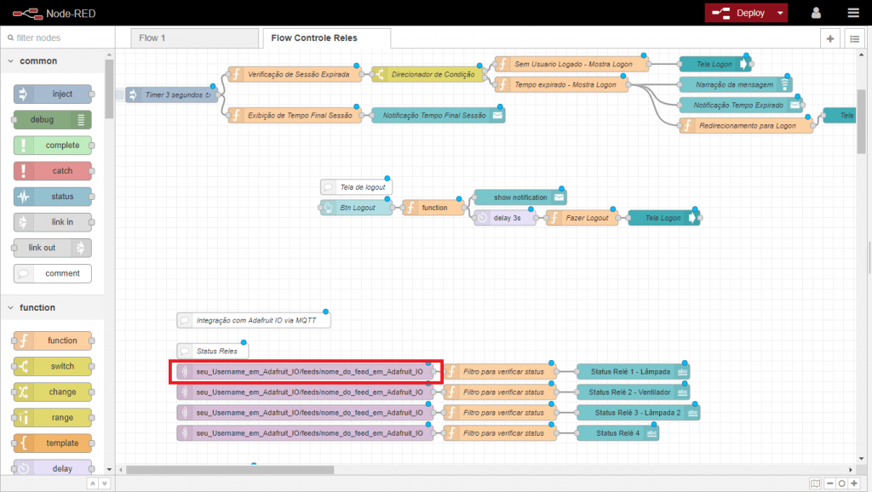Screen dimensions: 872x492
Task: Select the Status Relé 4 node
Action: tap(618, 433)
